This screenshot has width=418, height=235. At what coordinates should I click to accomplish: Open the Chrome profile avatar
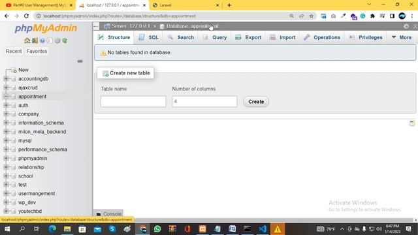point(402,16)
